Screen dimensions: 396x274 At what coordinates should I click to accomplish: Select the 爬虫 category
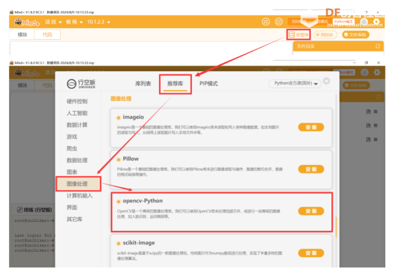coord(72,148)
